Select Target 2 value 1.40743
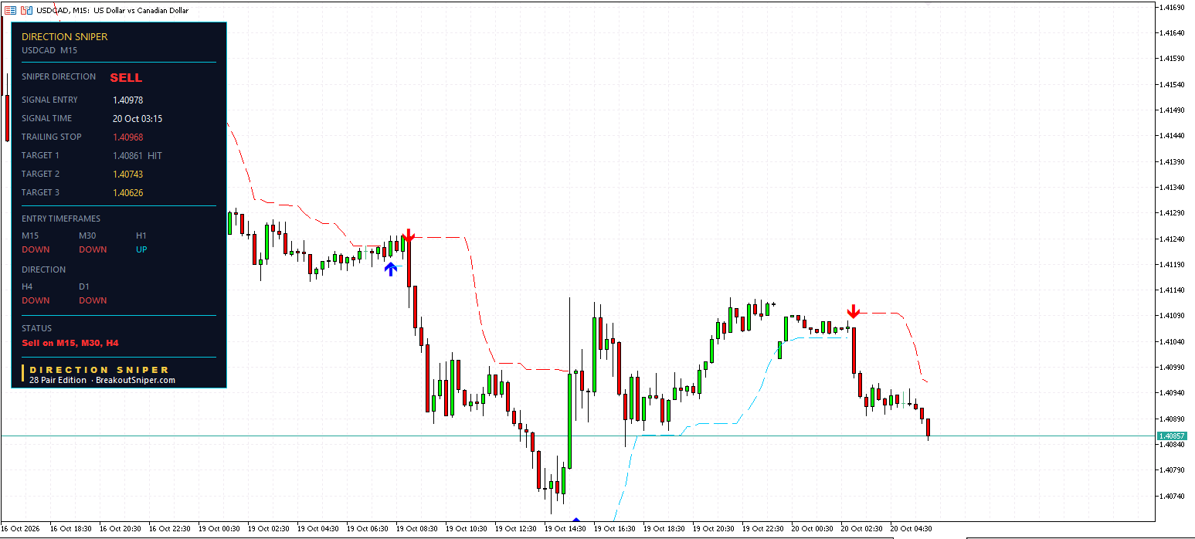The image size is (1195, 539). 127,175
